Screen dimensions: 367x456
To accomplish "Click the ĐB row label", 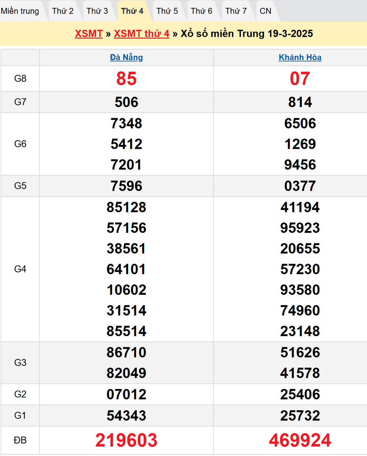I will pyautogui.click(x=20, y=440).
